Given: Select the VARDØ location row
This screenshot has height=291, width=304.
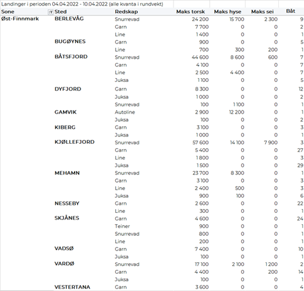Looking at the screenshot, I should pyautogui.click(x=64, y=264).
